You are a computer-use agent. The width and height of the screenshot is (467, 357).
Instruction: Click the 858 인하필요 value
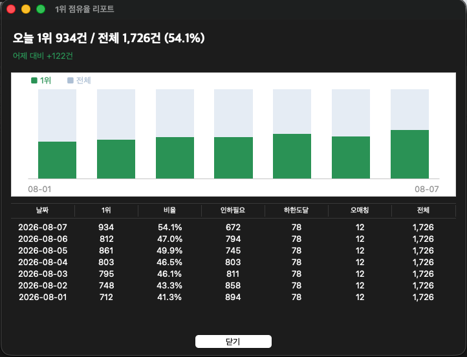pos(233,286)
